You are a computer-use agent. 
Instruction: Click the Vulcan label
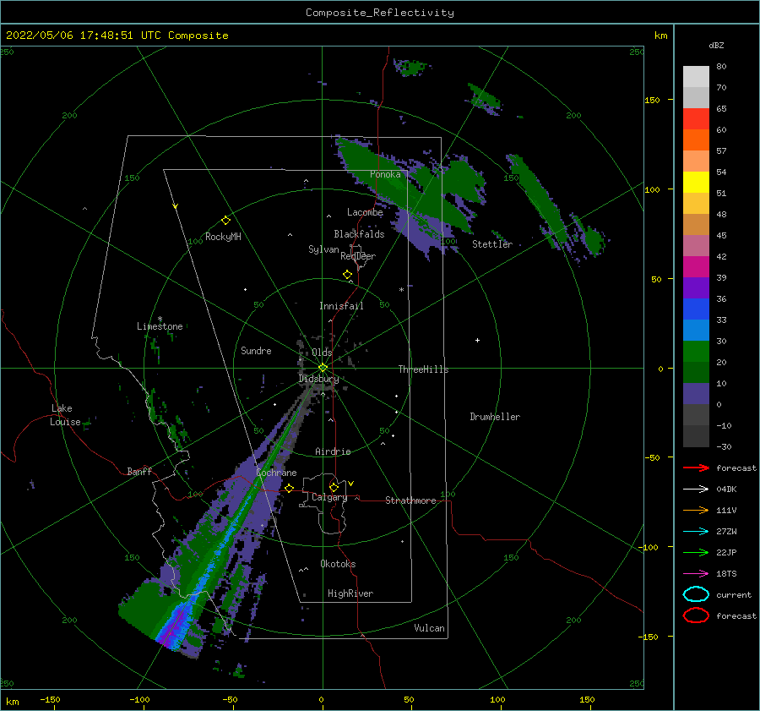tap(429, 628)
